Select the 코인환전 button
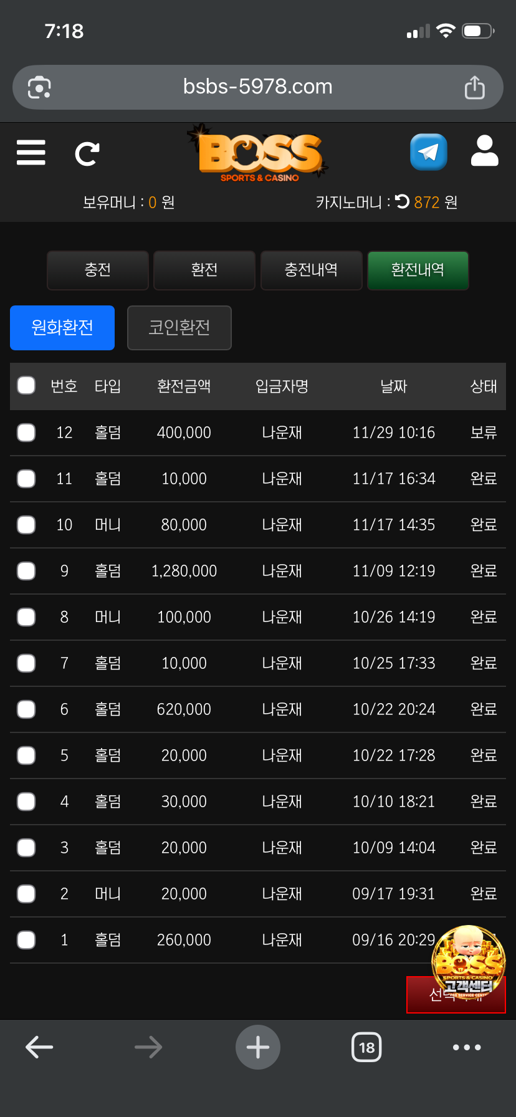Image resolution: width=516 pixels, height=1117 pixels. [x=179, y=328]
